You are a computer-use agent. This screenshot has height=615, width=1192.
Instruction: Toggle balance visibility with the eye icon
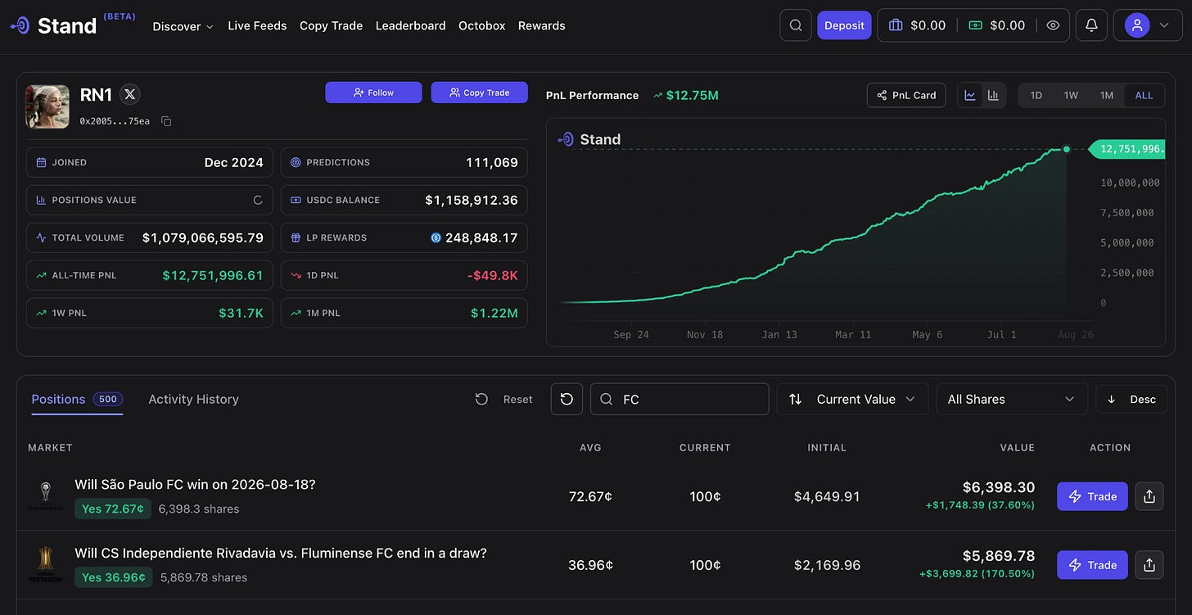click(1053, 25)
